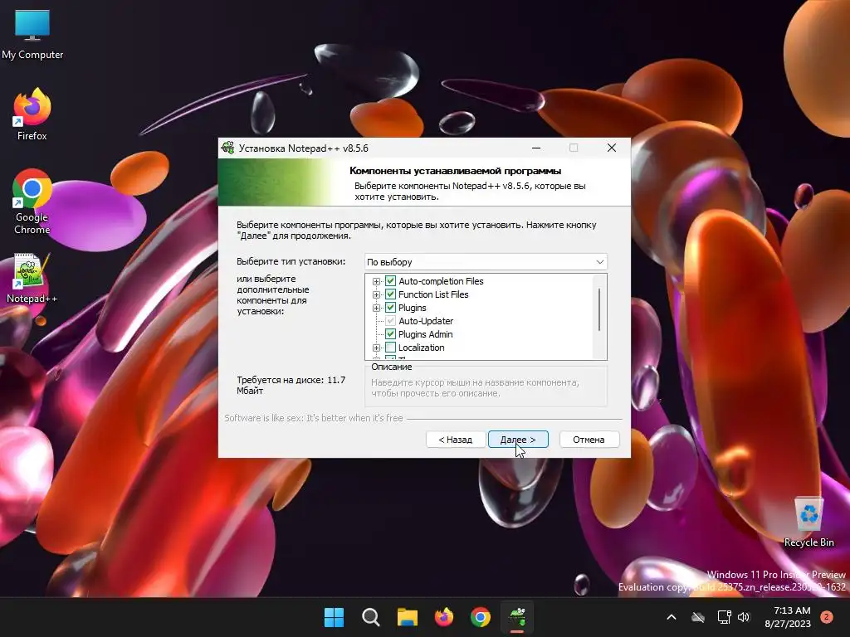Click the 'Отмена' button
The width and height of the screenshot is (850, 637).
(589, 440)
